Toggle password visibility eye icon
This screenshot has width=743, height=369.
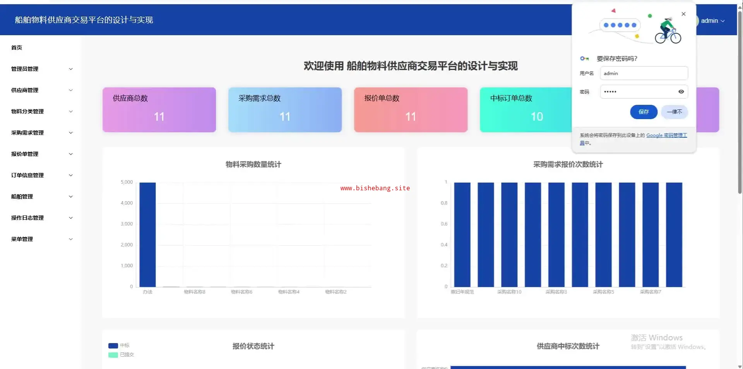click(x=681, y=92)
